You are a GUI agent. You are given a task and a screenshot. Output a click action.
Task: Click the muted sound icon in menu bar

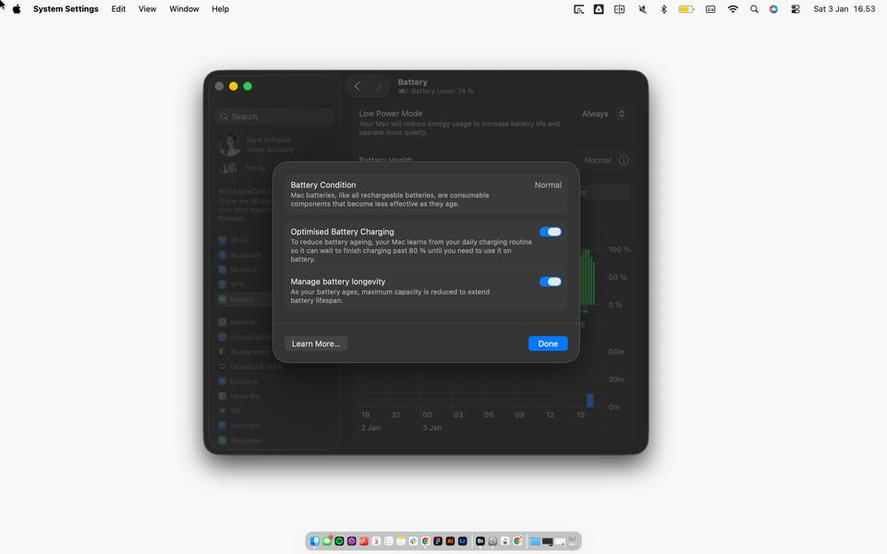click(642, 9)
